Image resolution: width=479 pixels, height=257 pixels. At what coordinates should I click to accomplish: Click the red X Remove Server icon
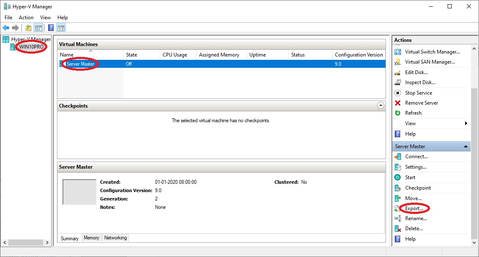(x=398, y=103)
